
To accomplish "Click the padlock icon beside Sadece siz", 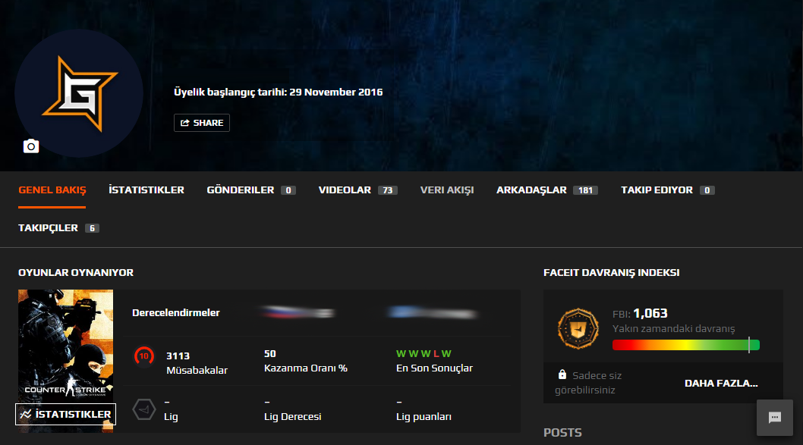I will pos(562,374).
